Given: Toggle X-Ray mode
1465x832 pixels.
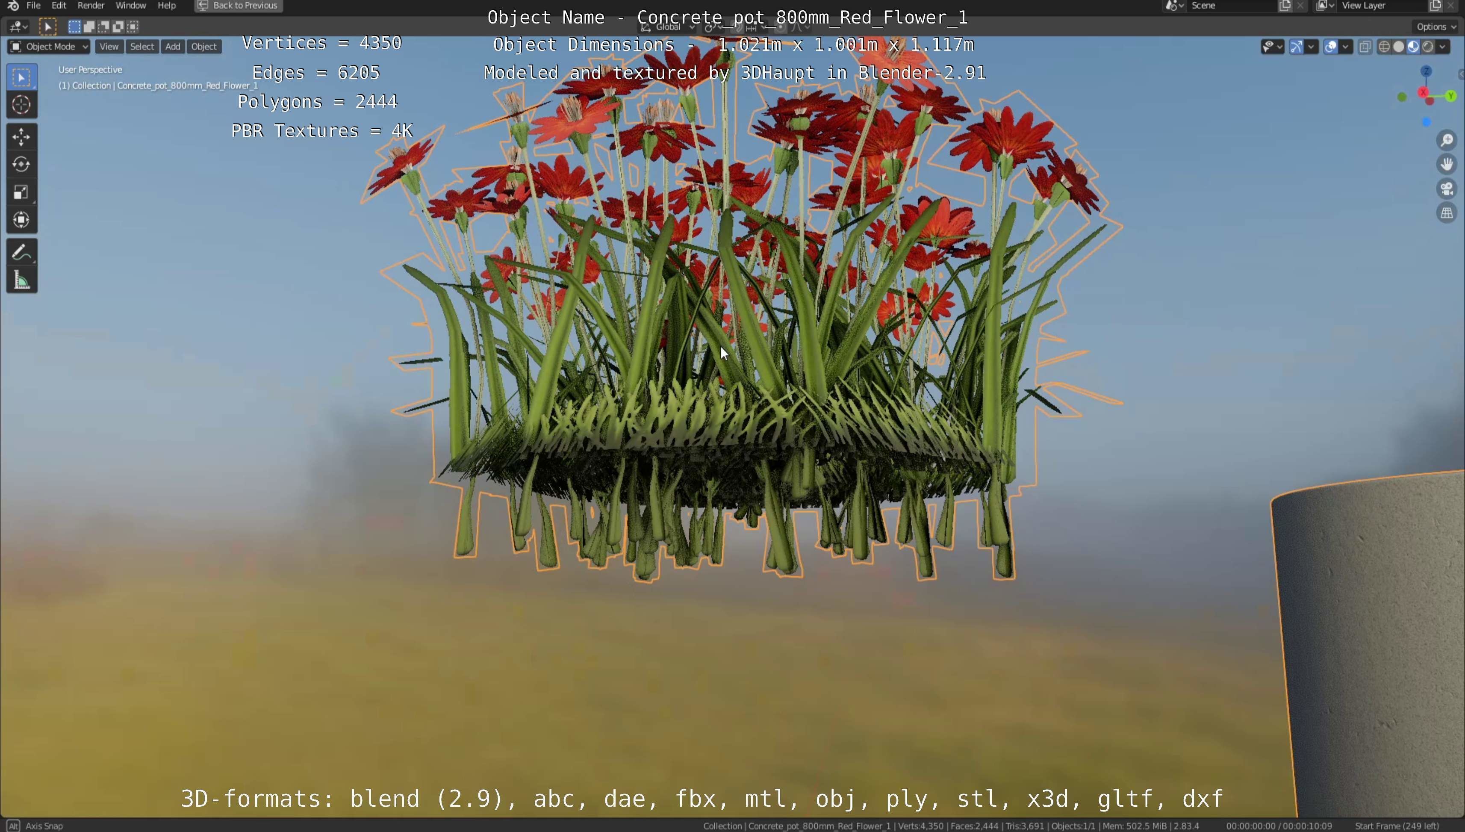Looking at the screenshot, I should [x=1365, y=47].
